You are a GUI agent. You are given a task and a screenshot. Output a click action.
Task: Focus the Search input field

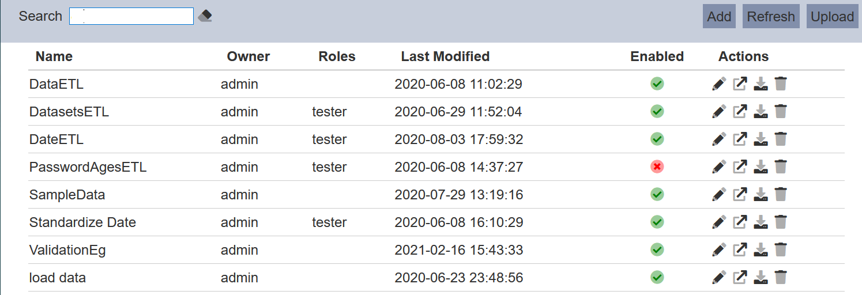[x=131, y=16]
